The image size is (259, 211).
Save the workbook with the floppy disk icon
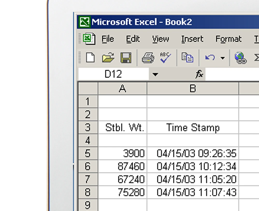[x=126, y=57]
